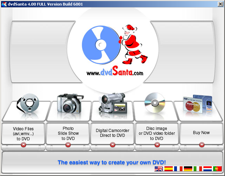
Task: Close the dvdSanta window
Action: tap(220, 4)
